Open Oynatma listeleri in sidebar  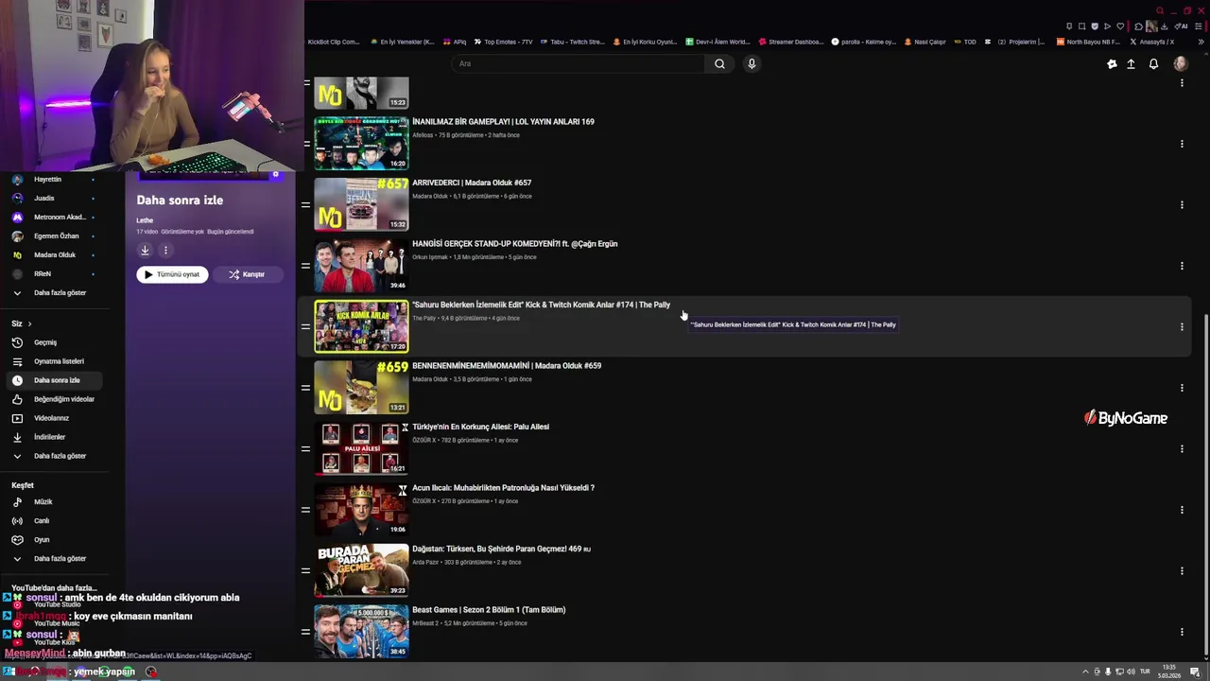pyautogui.click(x=55, y=361)
